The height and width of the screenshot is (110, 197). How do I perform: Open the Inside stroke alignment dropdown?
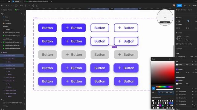[178, 73]
